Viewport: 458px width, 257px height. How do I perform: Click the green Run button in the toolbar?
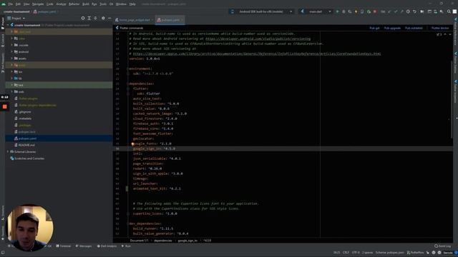pos(337,11)
